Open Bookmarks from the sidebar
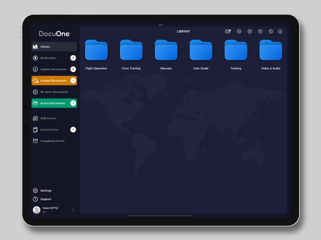Viewport: 321px width, 240px height. coord(54,58)
